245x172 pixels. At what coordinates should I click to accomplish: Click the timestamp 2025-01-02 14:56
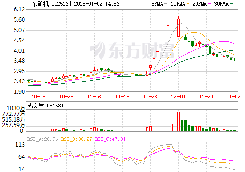pos(97,4)
